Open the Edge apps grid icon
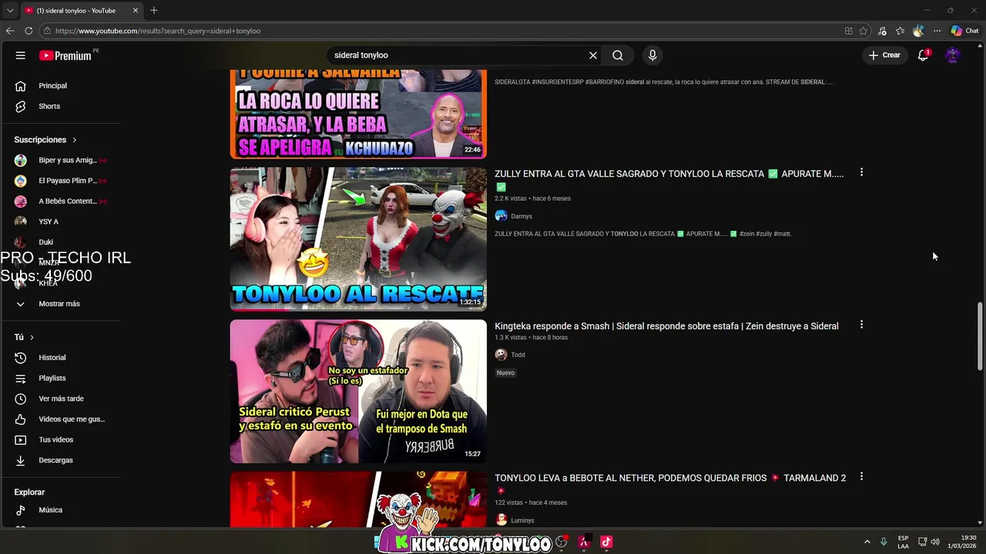 (848, 31)
